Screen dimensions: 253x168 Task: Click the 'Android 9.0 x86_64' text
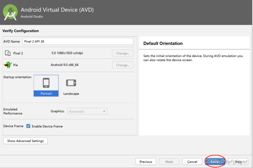64,65
